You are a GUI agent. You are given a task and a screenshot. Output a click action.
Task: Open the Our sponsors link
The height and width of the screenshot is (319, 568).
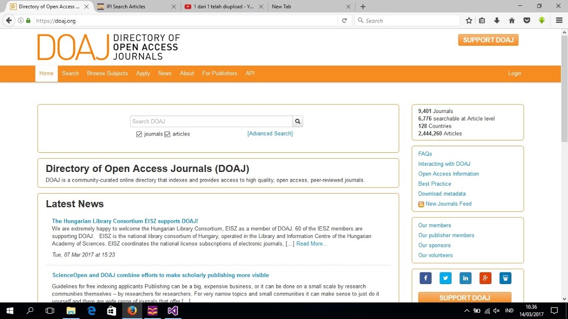pyautogui.click(x=434, y=245)
